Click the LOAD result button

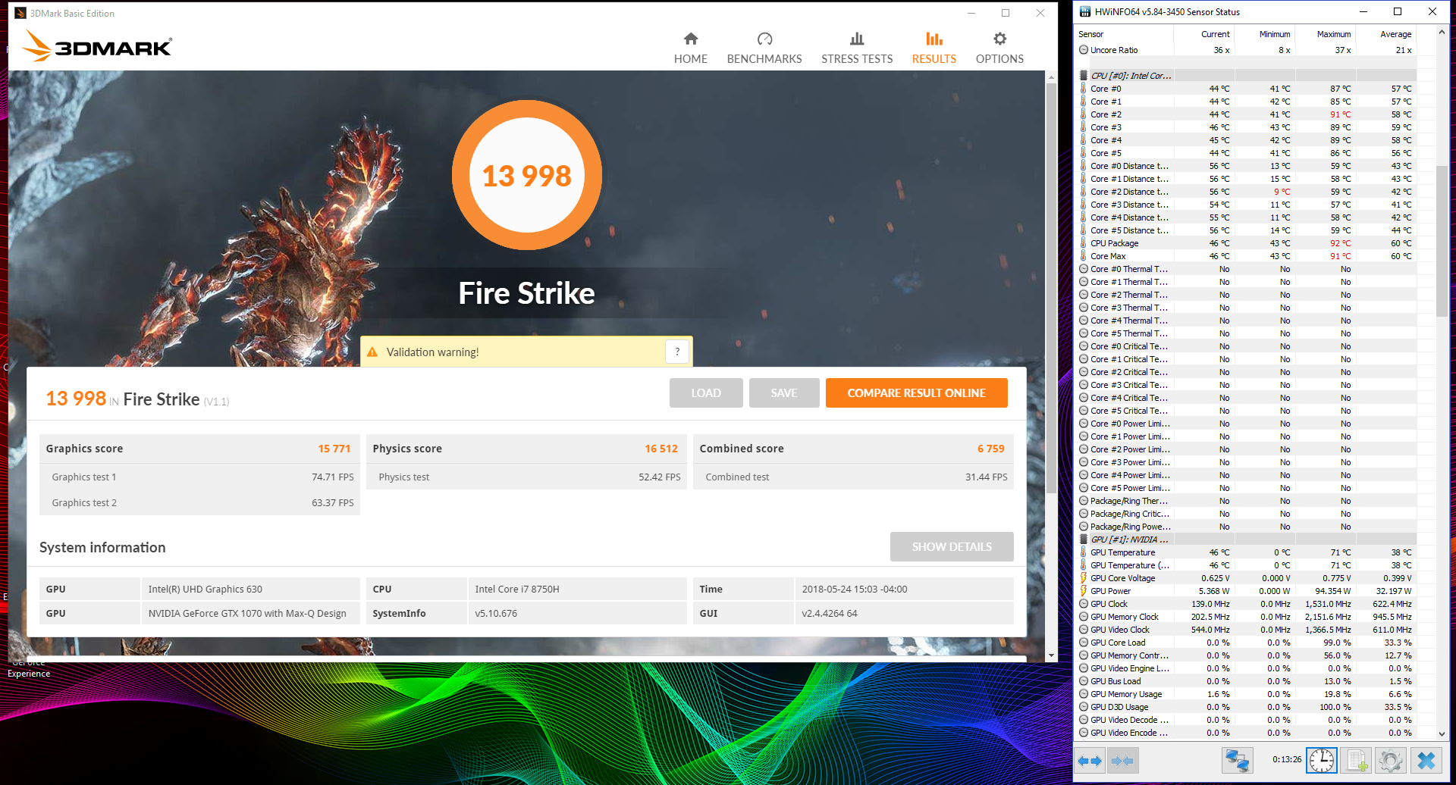coord(706,392)
